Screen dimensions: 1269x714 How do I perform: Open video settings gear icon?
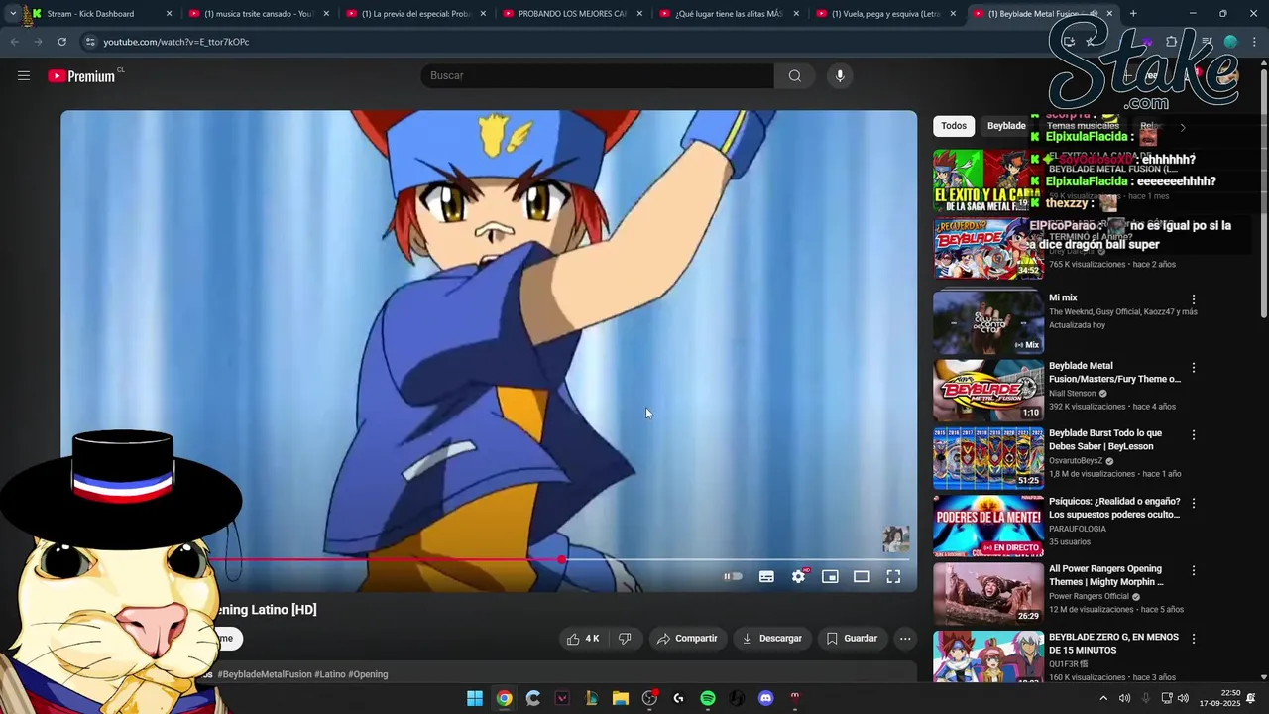(x=798, y=576)
